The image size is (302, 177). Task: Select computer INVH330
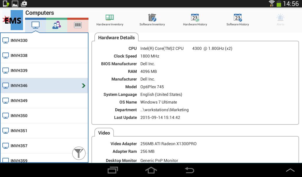click(44, 40)
